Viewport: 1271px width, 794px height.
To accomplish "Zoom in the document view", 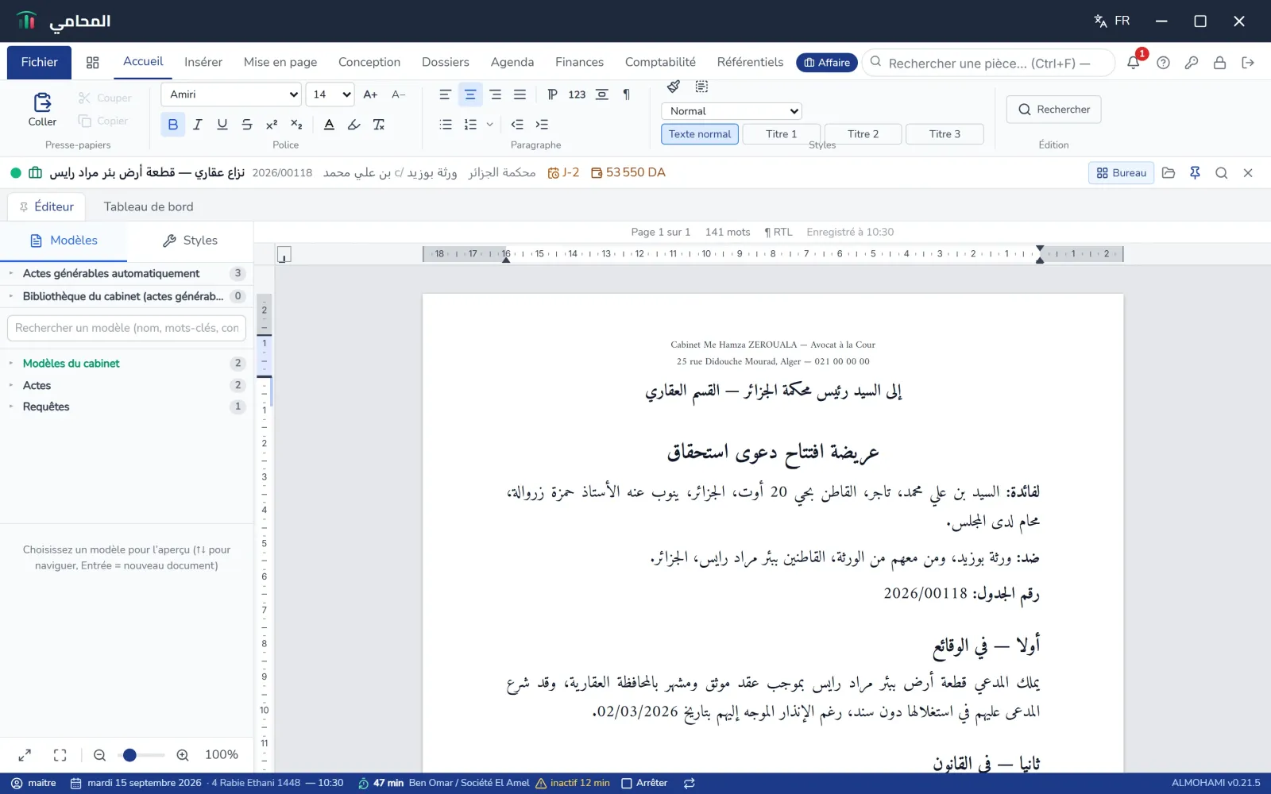I will [183, 755].
